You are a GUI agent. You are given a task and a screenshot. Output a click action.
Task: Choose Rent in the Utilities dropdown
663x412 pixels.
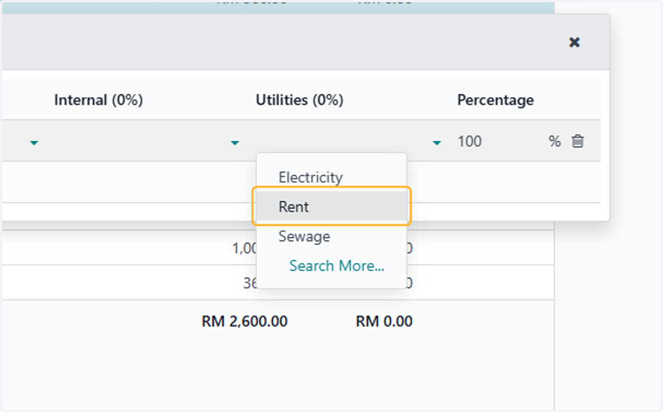click(331, 207)
